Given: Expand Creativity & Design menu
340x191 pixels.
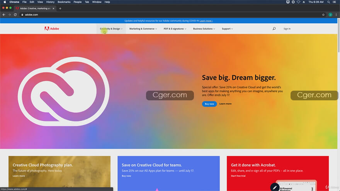Looking at the screenshot, I should [x=111, y=29].
